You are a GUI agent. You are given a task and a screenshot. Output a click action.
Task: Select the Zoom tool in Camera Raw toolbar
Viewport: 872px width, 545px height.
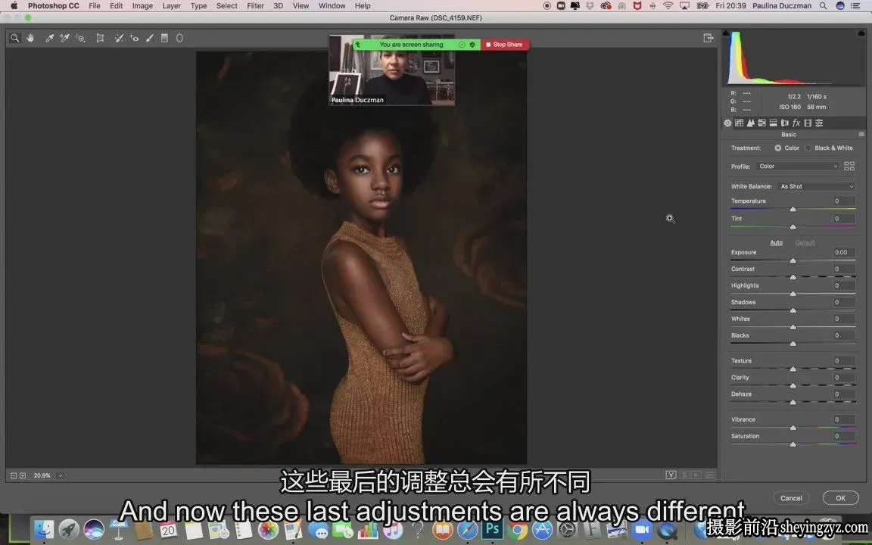coord(15,38)
